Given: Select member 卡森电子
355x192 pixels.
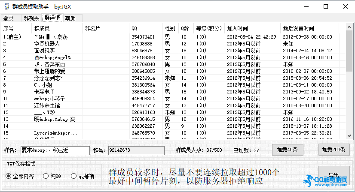Looking at the screenshot, I should click(44, 92).
